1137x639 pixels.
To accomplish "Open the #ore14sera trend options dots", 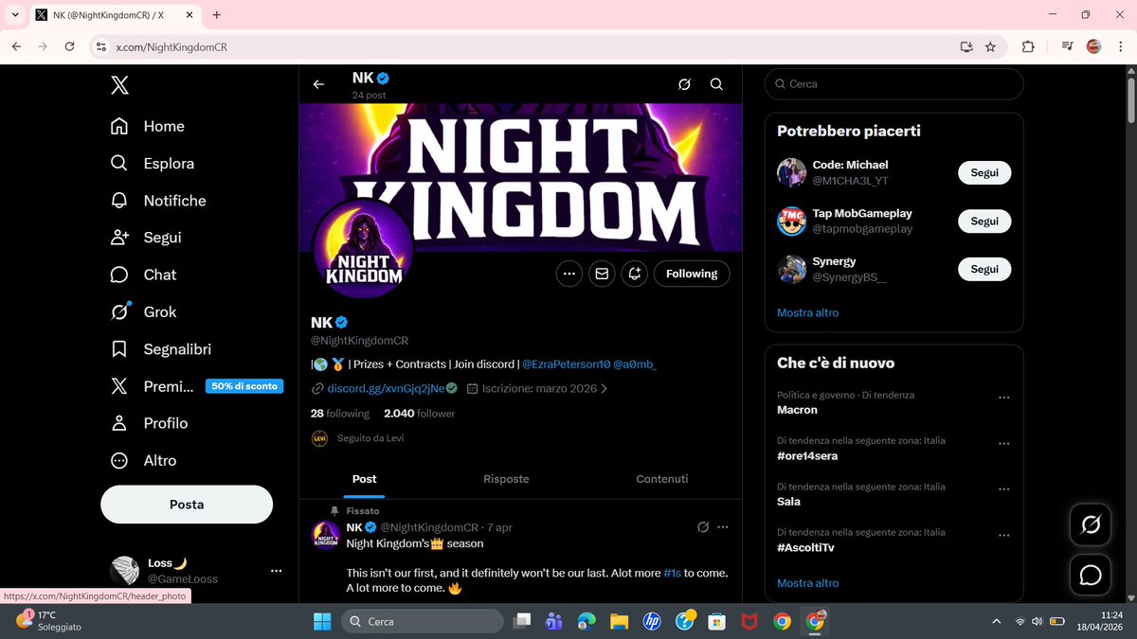I will click(x=1003, y=443).
